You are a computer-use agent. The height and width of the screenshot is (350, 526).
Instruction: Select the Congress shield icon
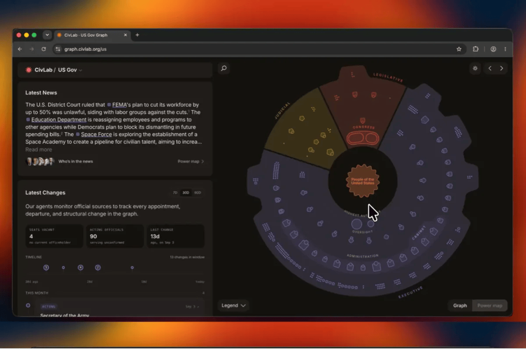coord(363,120)
